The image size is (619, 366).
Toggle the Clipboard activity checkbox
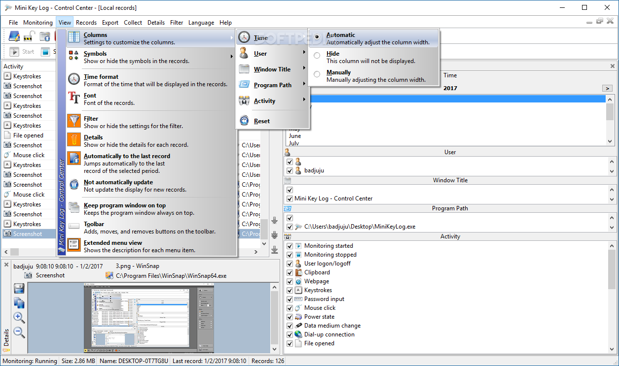tap(290, 272)
